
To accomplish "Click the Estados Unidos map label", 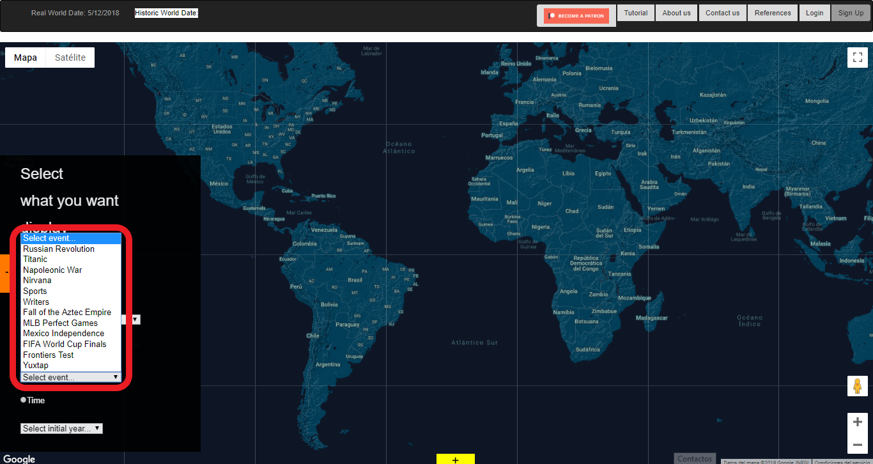I will pos(222,129).
